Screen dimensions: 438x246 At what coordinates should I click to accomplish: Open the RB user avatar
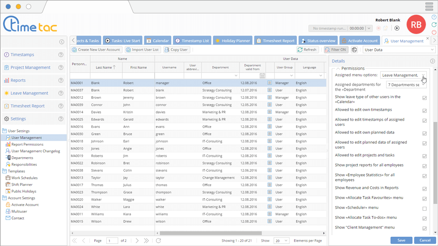(416, 25)
